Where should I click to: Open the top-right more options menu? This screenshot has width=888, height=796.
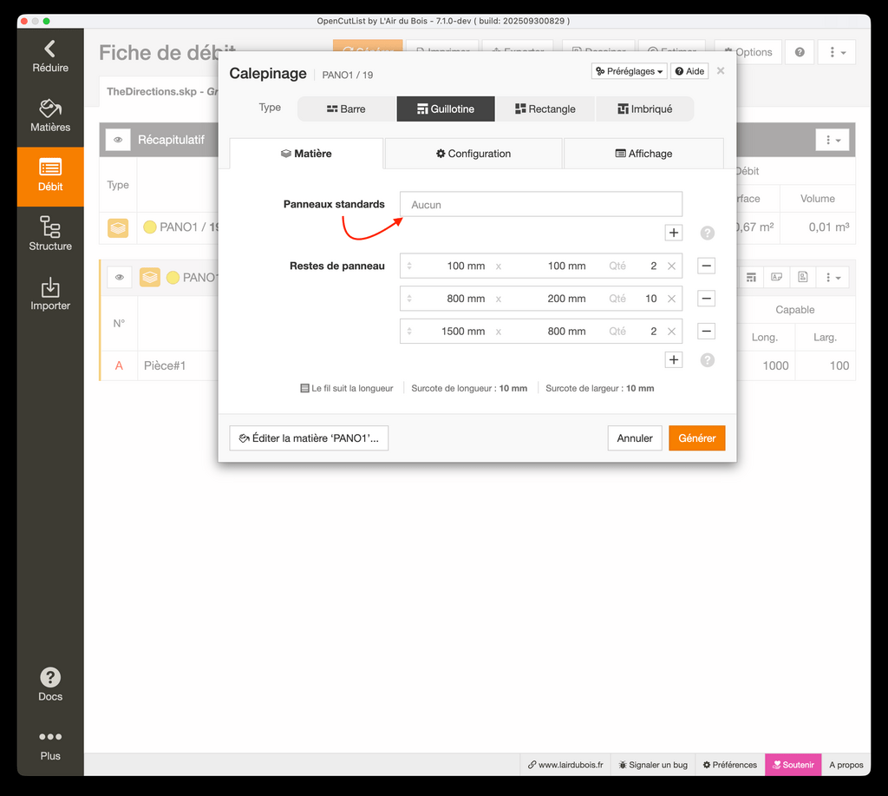tap(837, 52)
